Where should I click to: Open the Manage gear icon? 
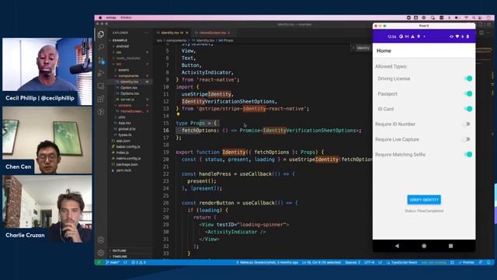(101, 253)
